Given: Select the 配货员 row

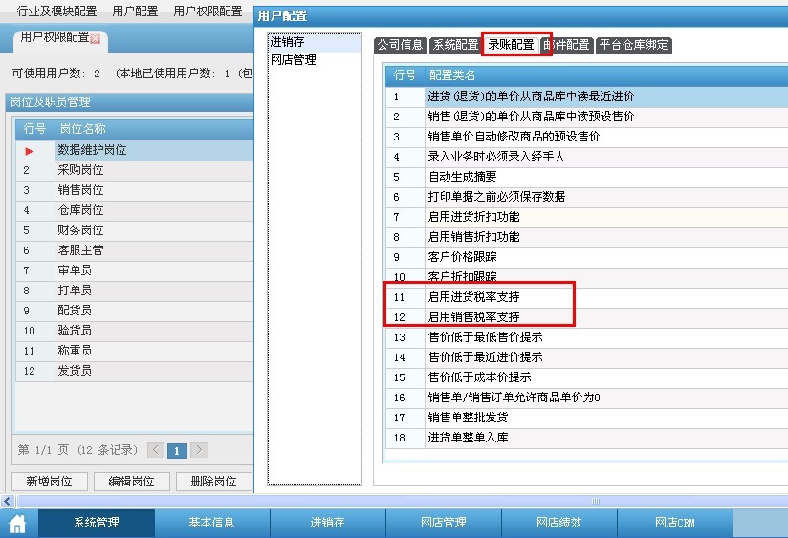Looking at the screenshot, I should [x=135, y=311].
